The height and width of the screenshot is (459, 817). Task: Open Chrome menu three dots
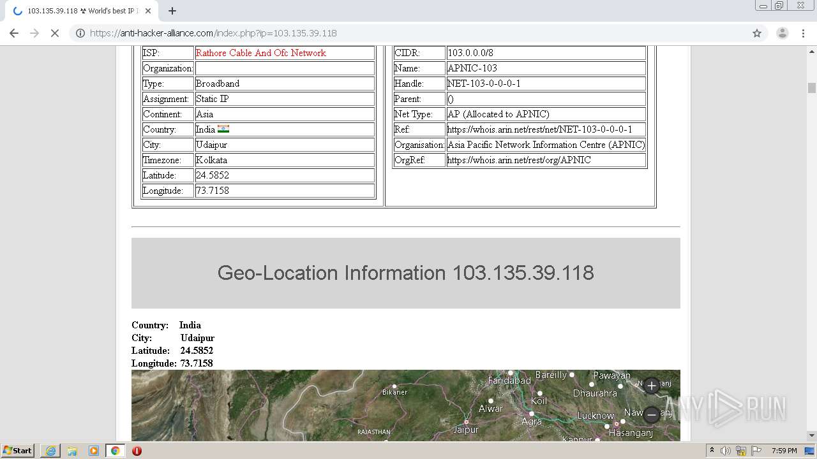pyautogui.click(x=803, y=33)
